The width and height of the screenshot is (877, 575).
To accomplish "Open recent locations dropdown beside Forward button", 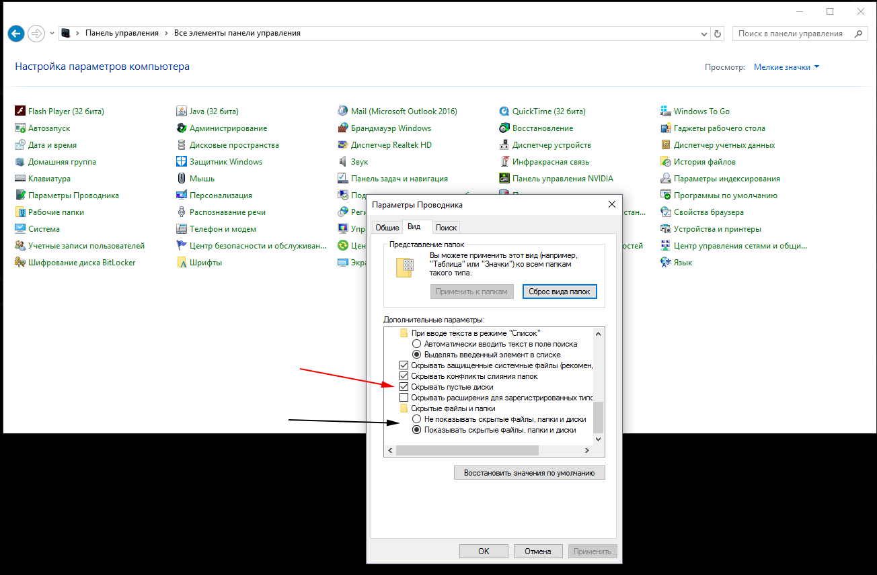I will coord(52,33).
